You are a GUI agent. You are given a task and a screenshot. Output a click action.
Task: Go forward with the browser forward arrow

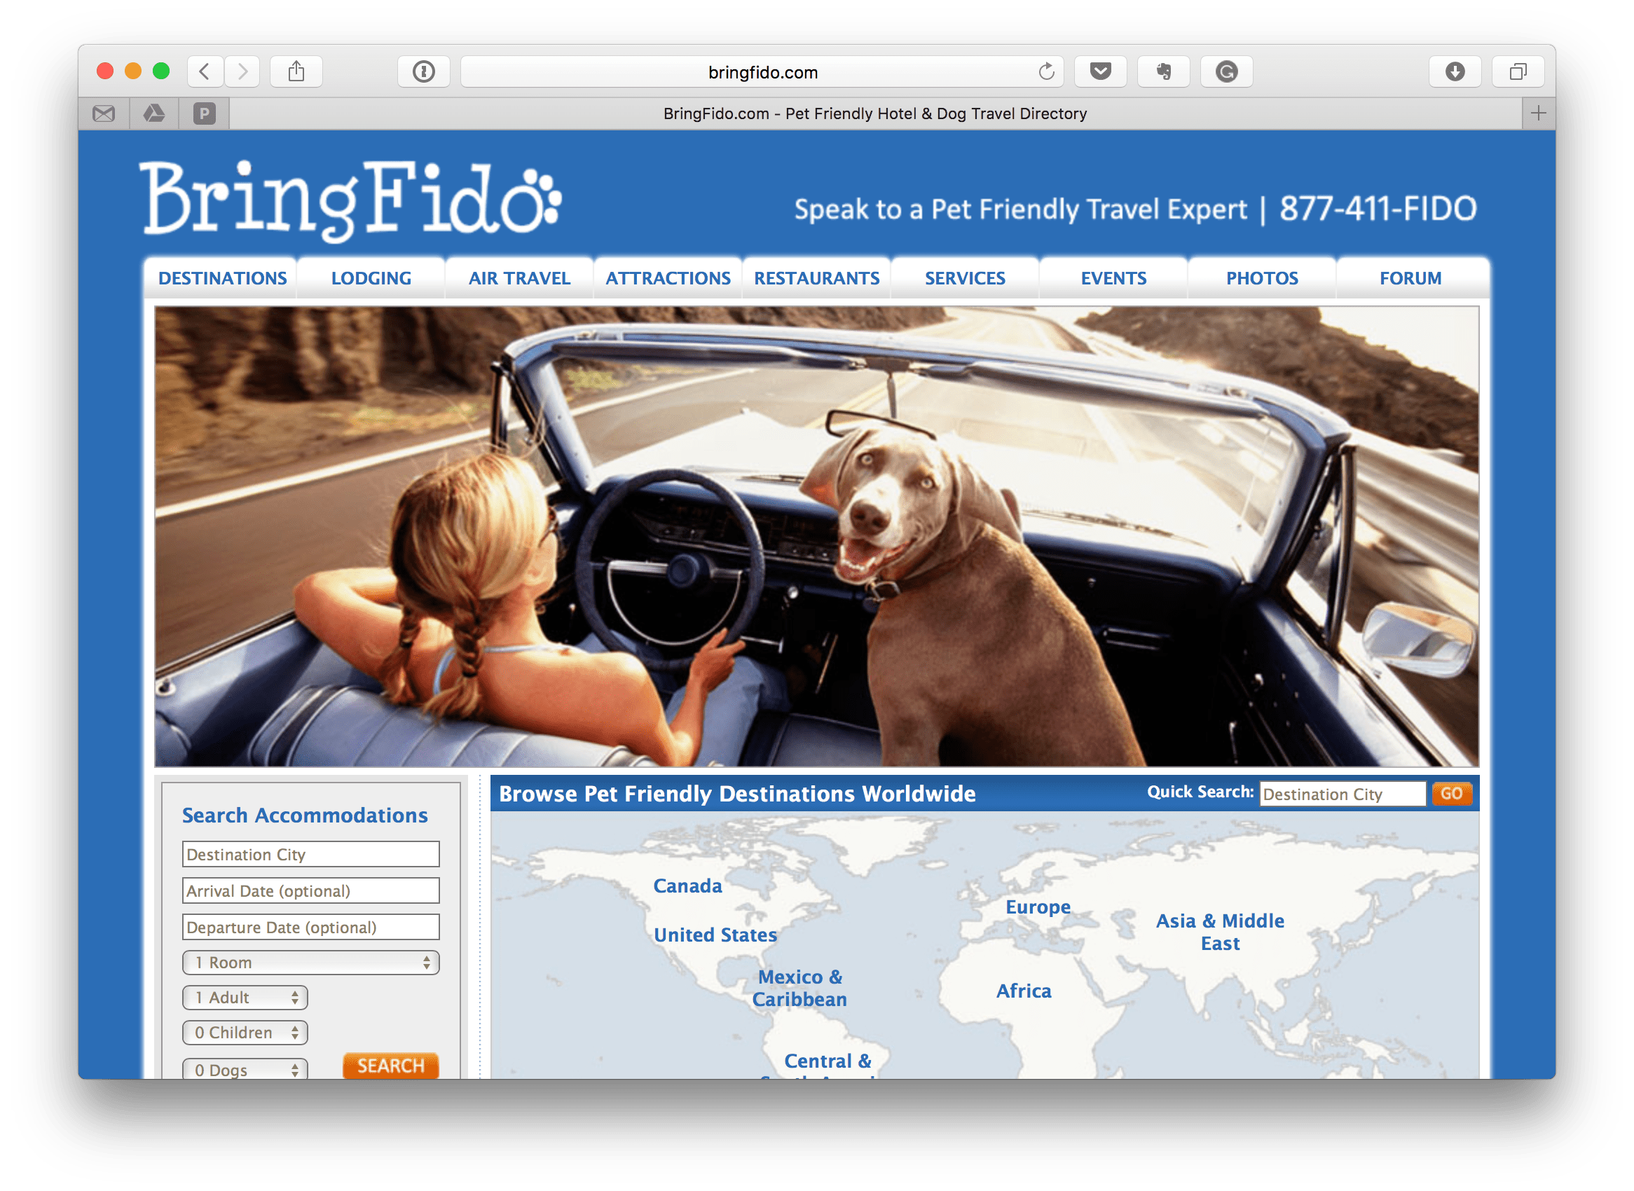[x=242, y=71]
